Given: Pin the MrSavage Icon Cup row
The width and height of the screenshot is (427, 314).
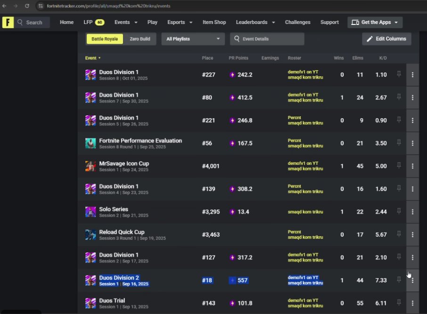Looking at the screenshot, I should (x=399, y=165).
